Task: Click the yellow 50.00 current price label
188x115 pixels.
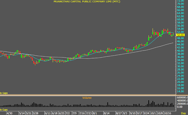Action: 180,35
